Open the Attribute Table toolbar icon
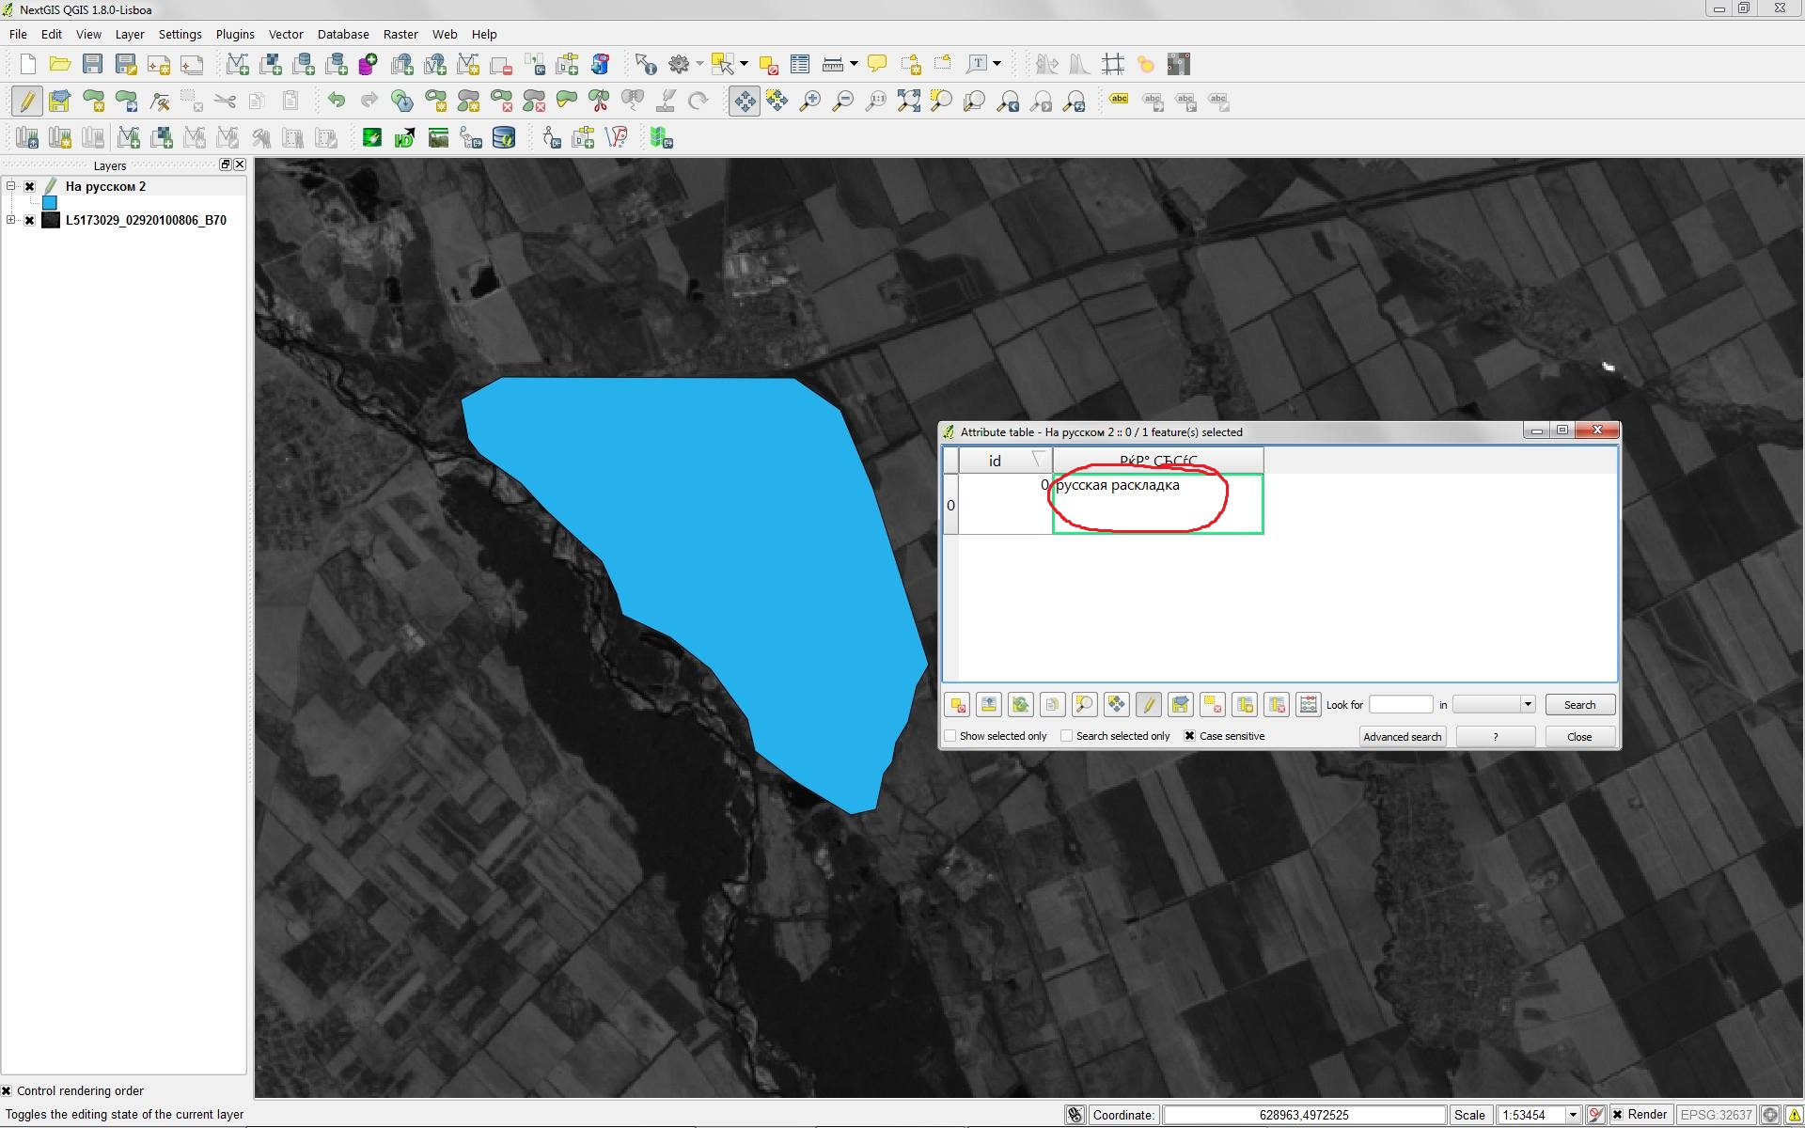 pos(800,65)
